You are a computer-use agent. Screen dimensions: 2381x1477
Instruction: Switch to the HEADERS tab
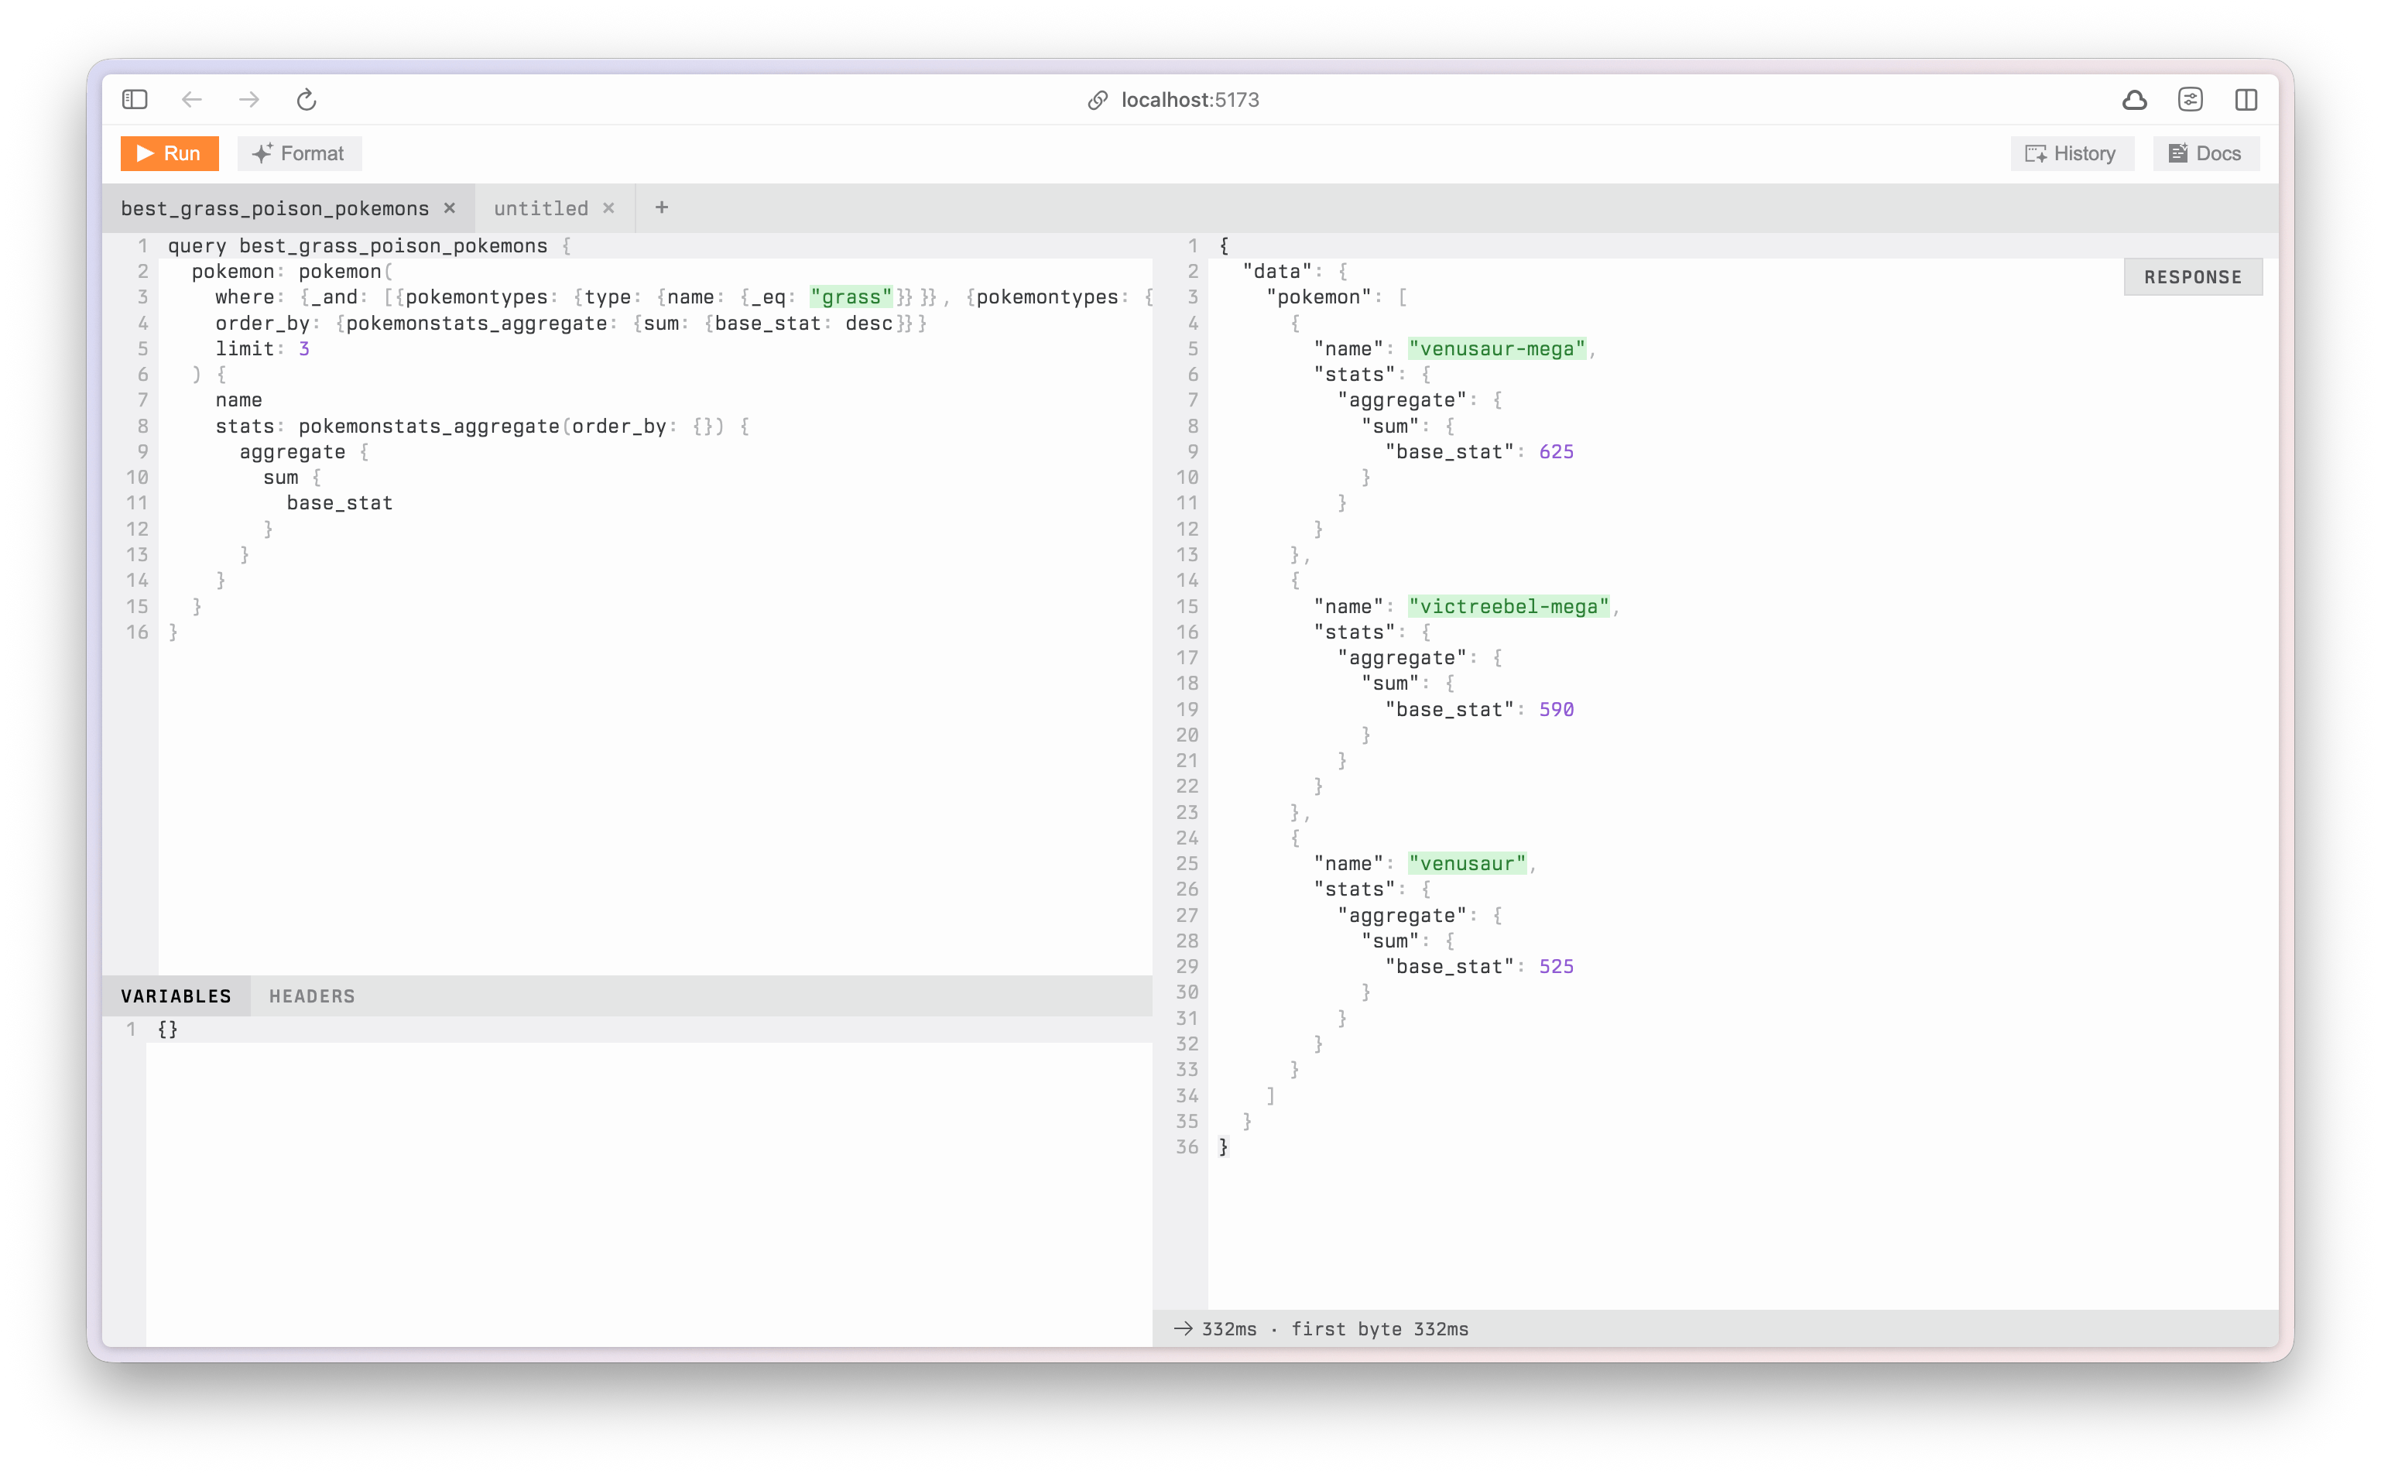click(x=311, y=996)
